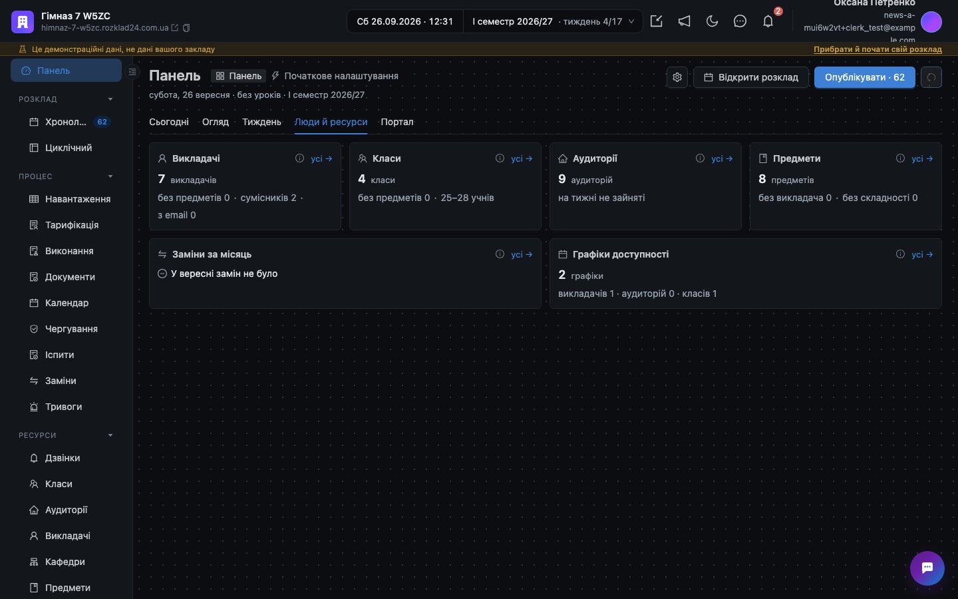
Task: Click Прибрати й почати свій розклад link
Action: (x=878, y=49)
